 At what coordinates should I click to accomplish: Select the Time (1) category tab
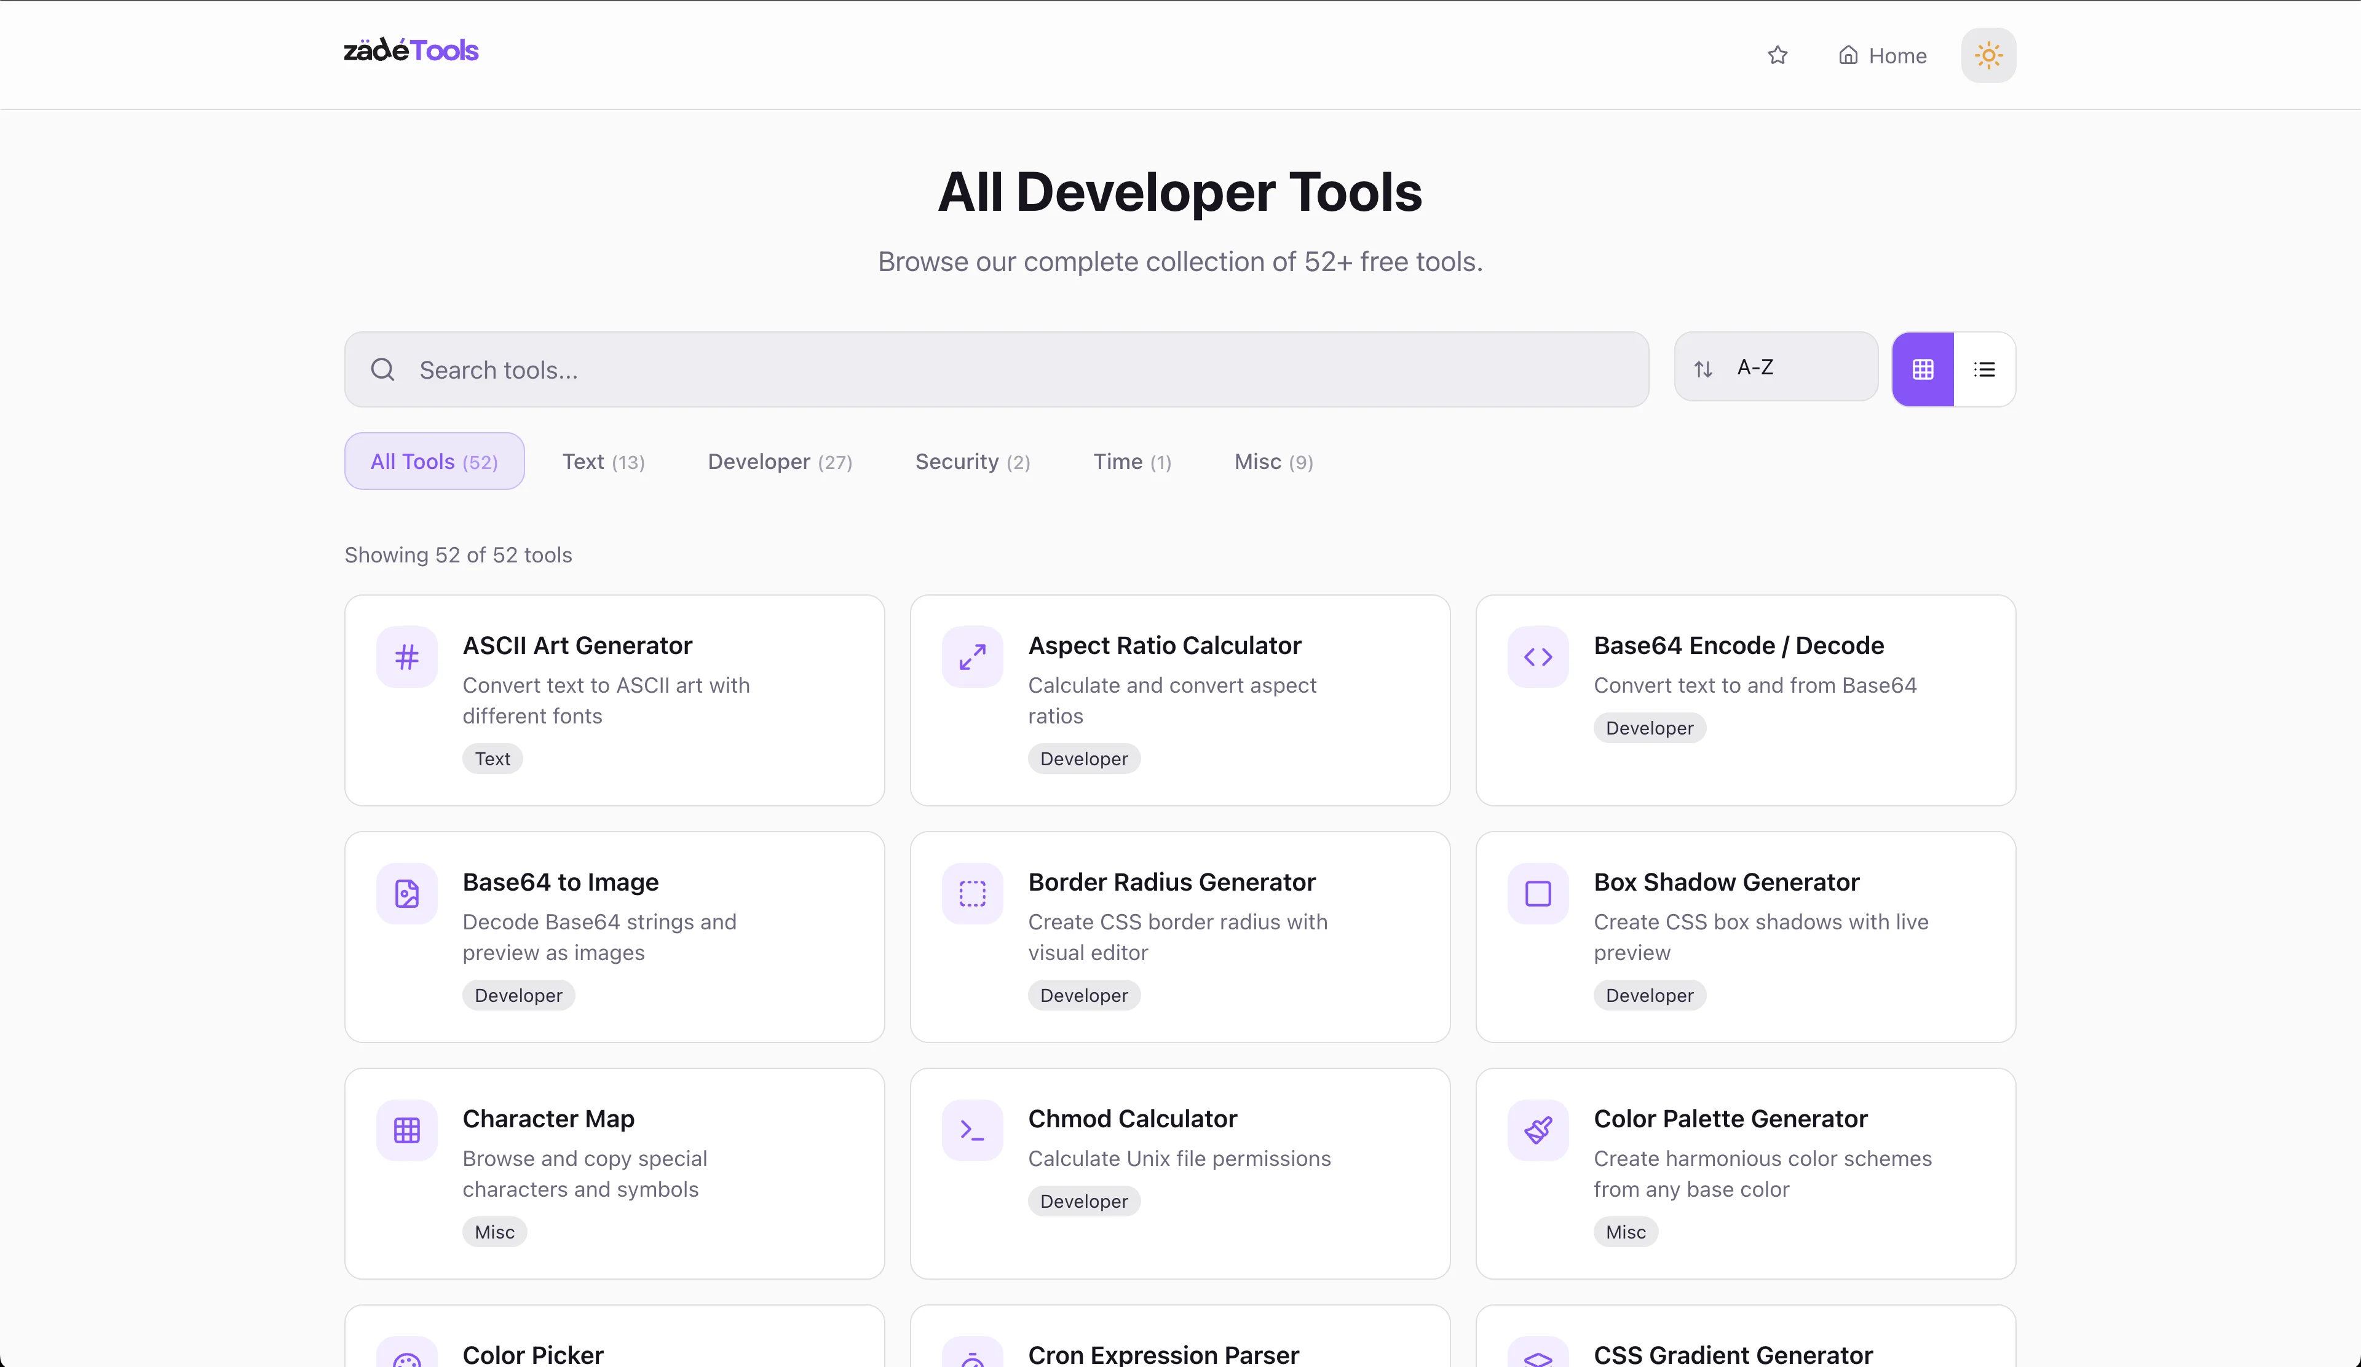click(x=1132, y=462)
